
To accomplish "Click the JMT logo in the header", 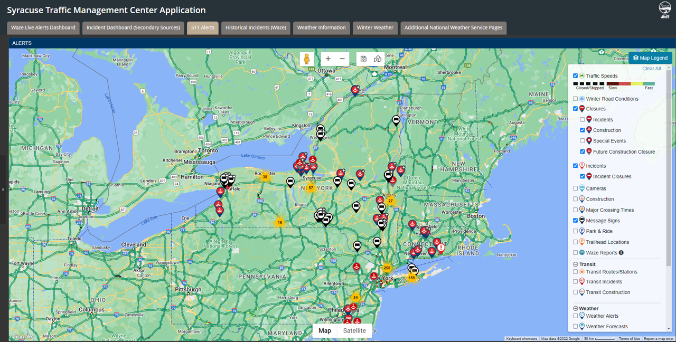I will pos(665,10).
